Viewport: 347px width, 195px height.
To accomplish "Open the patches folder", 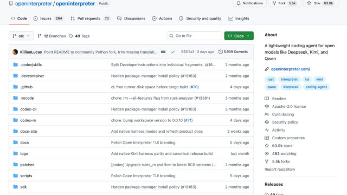I will click(27, 165).
